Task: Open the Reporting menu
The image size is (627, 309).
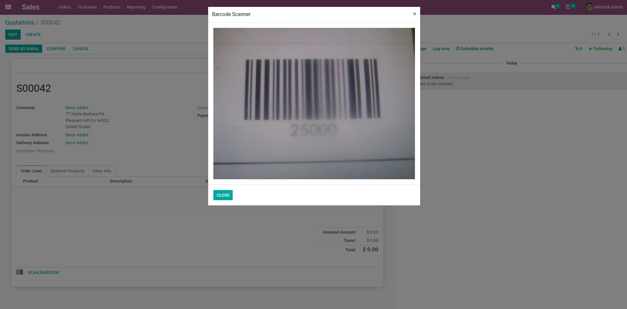Action: click(x=136, y=7)
